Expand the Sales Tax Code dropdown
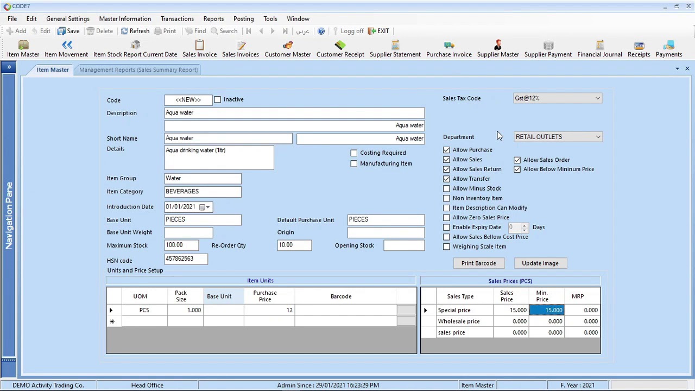 pyautogui.click(x=597, y=98)
